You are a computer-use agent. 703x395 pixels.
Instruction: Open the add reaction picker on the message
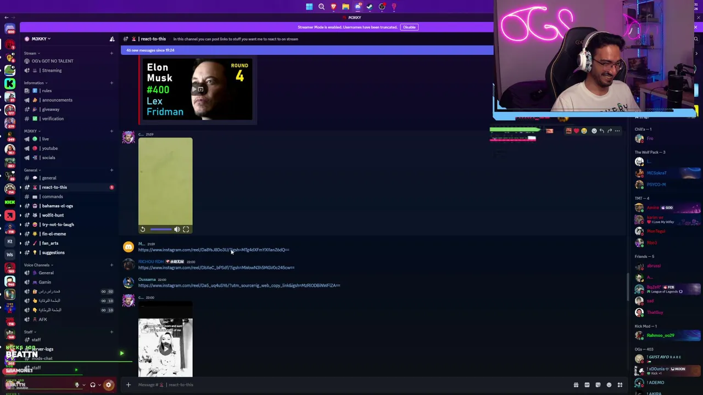click(594, 131)
